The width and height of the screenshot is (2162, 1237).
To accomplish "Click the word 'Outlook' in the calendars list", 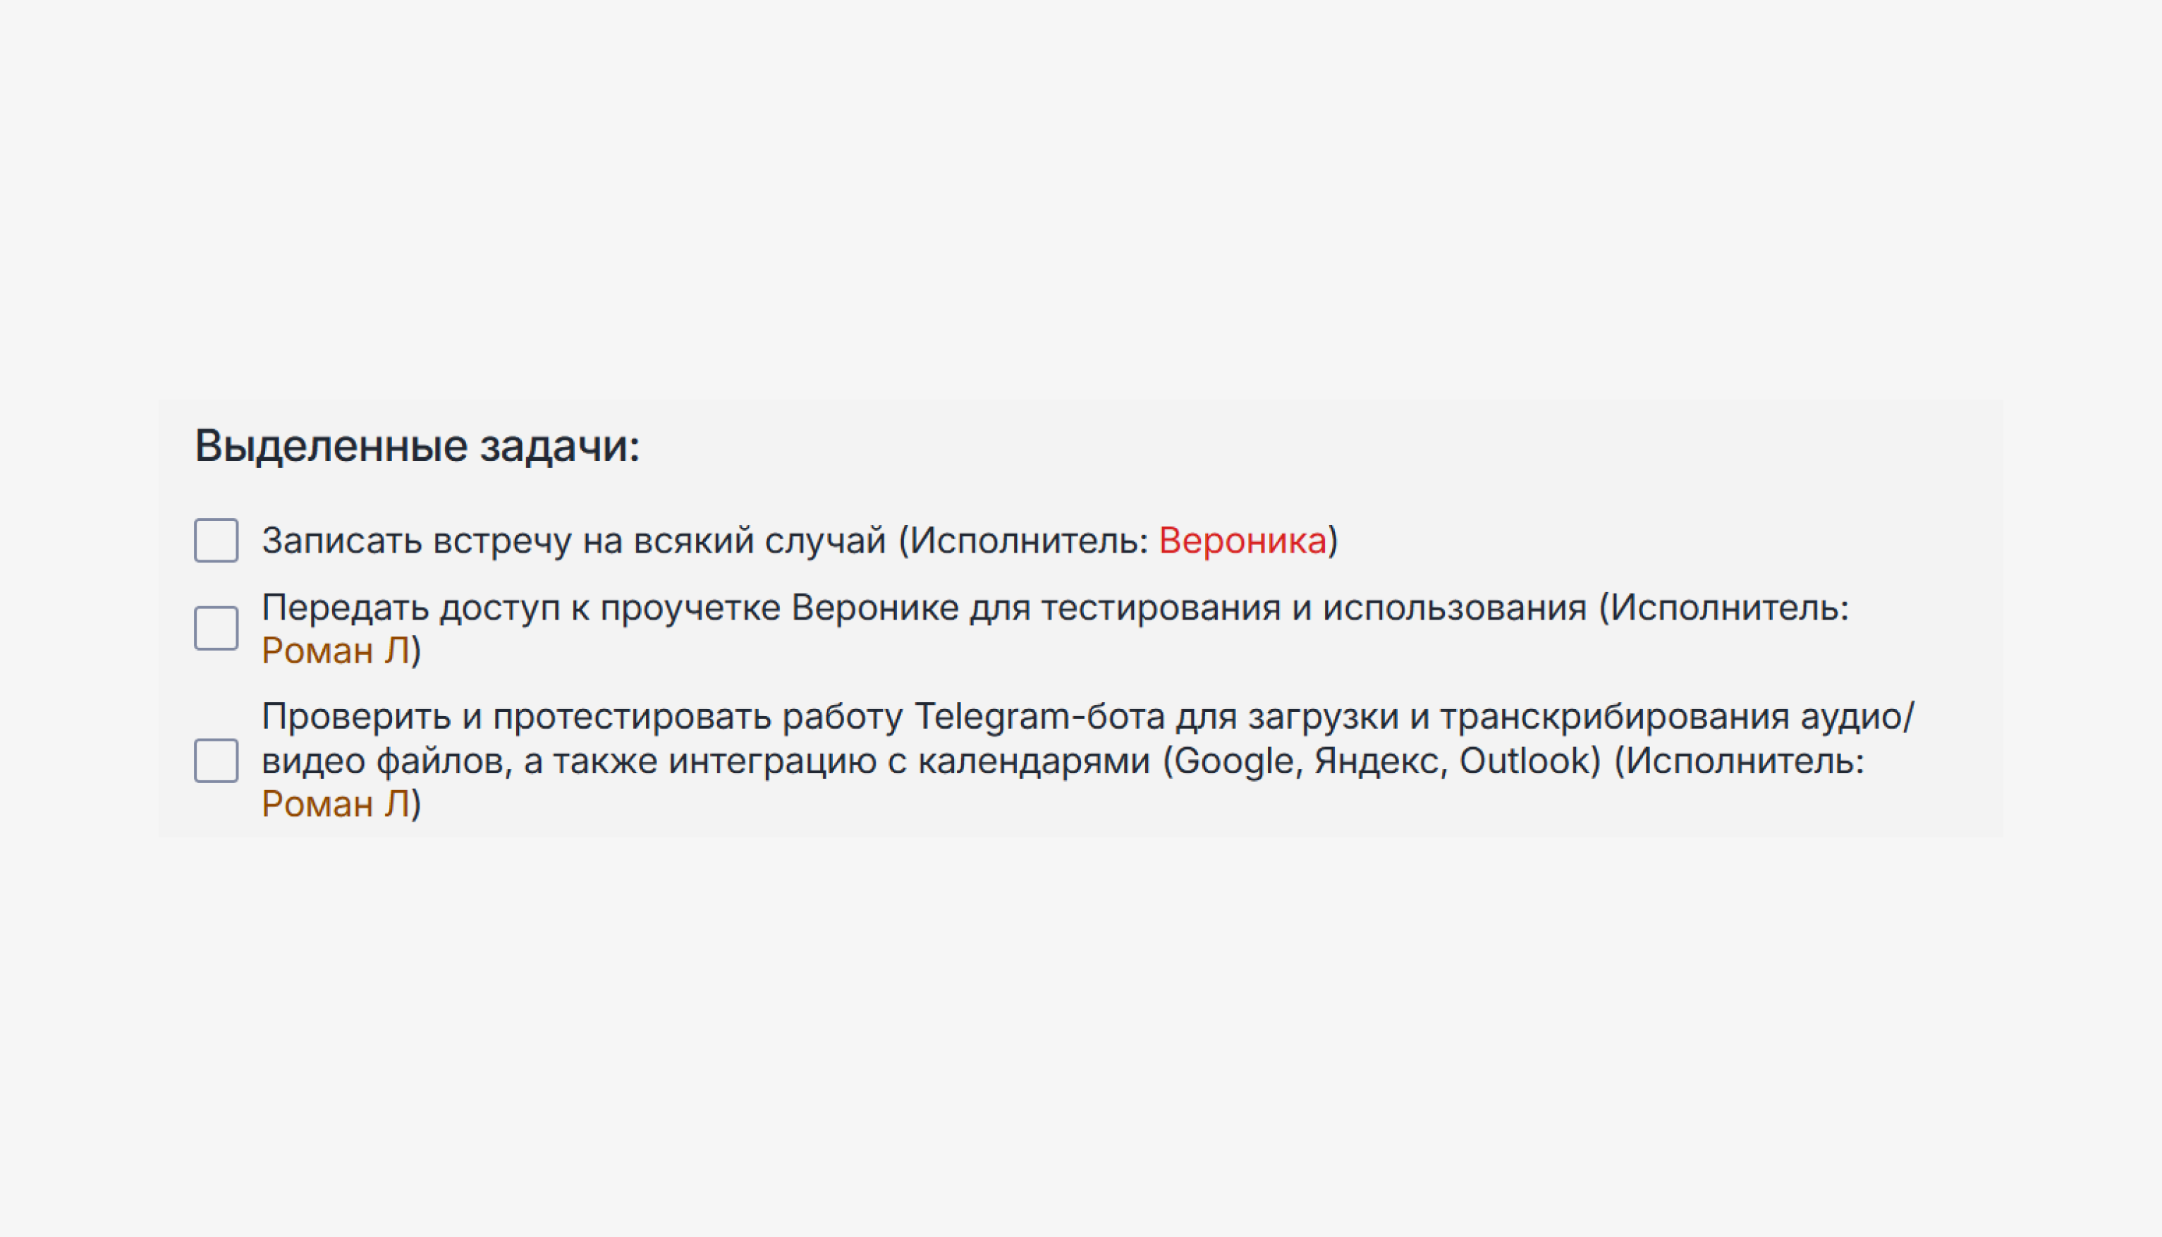I will pos(1524,761).
